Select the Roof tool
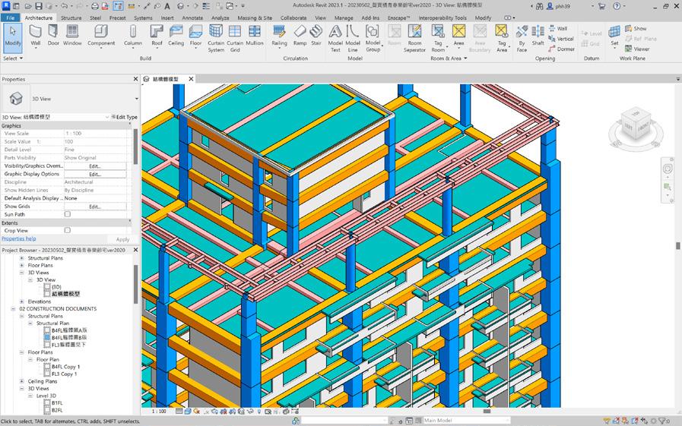Screen dimensions: 682x426 157,36
